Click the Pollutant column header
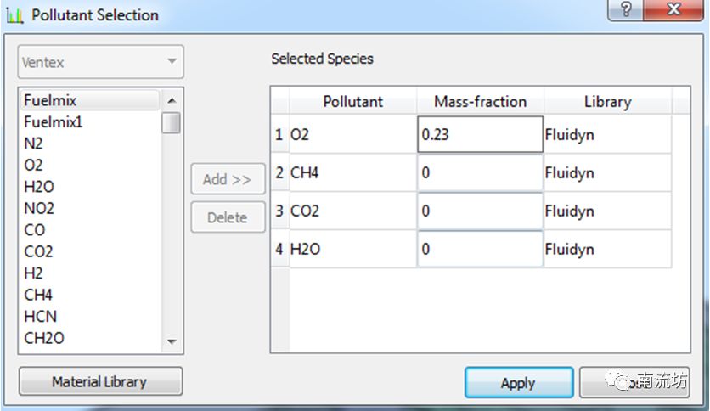The image size is (710, 411). pyautogui.click(x=352, y=101)
